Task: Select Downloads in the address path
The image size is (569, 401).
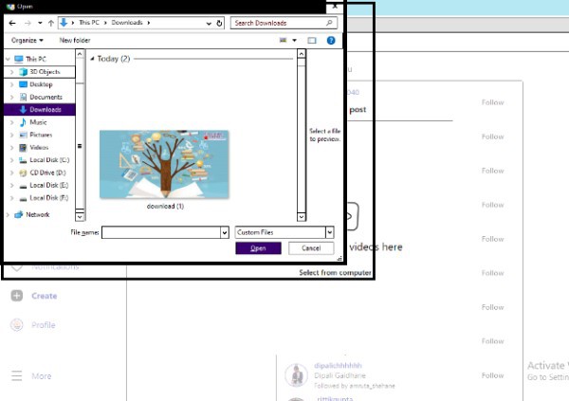Action: (127, 23)
